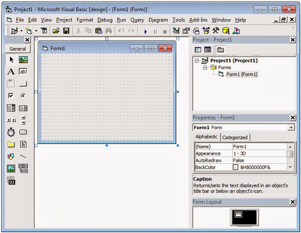Select the ListBox control tool
301x233 pixels.
[x=23, y=108]
